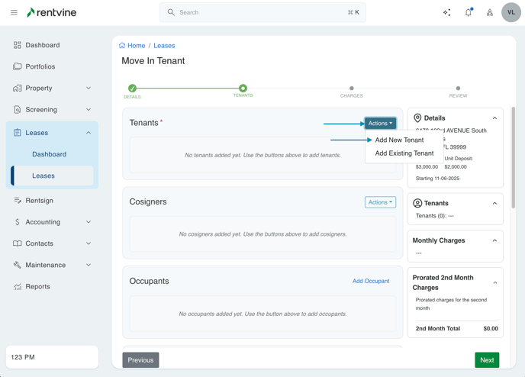The height and width of the screenshot is (377, 525).
Task: Open the Cosigners Actions dropdown
Action: 380,202
